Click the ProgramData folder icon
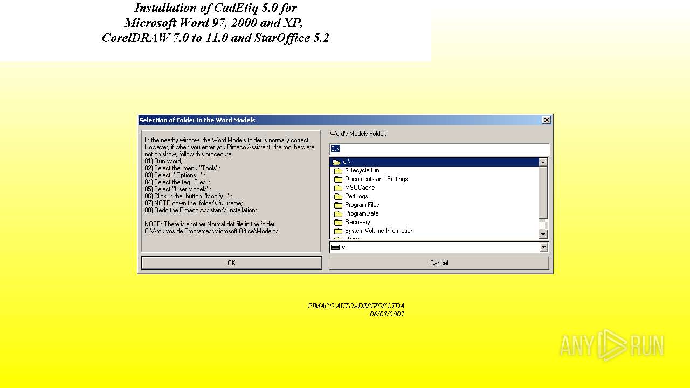Viewport: 690px width, 388px height. pyautogui.click(x=339, y=214)
